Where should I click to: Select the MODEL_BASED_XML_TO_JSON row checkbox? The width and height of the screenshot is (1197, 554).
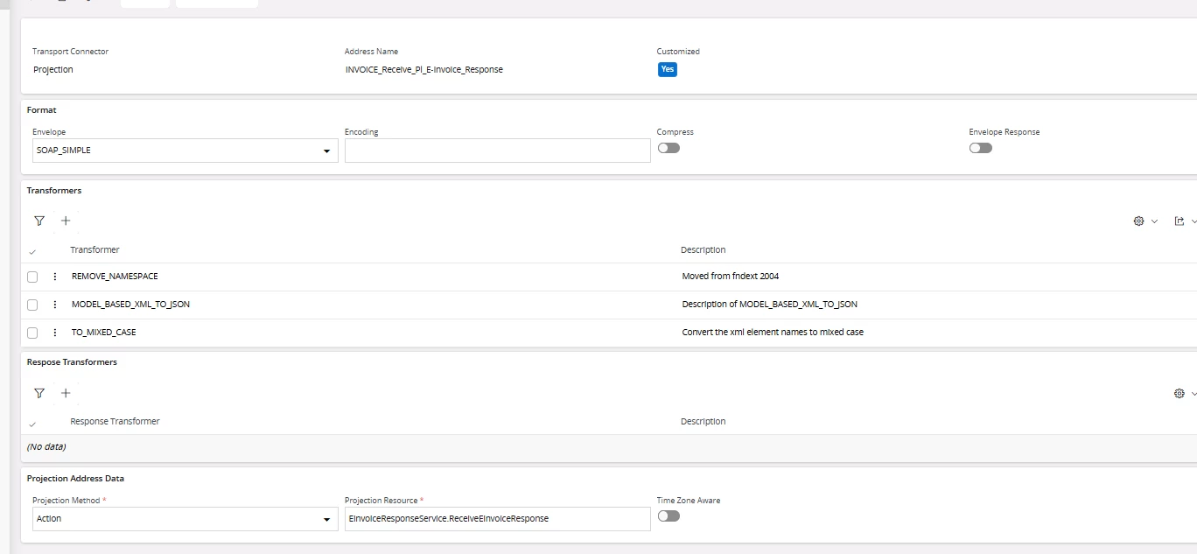point(32,305)
